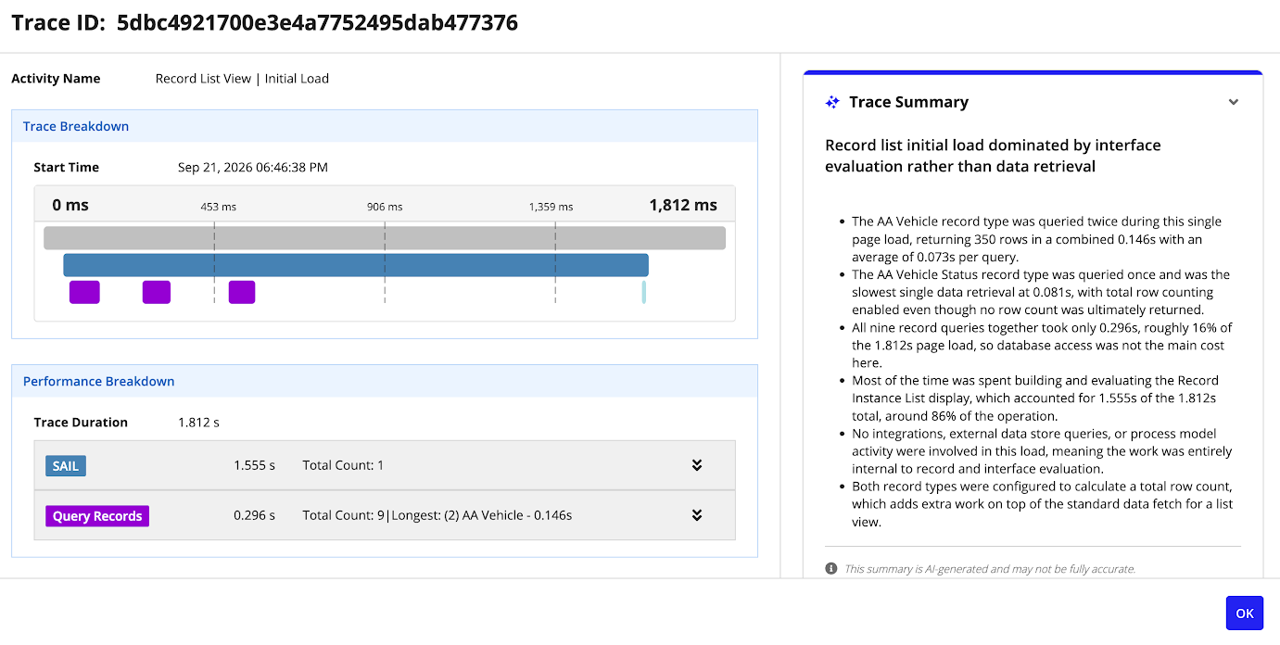Click the Trace Summary heading text
1280x645 pixels.
pos(908,102)
